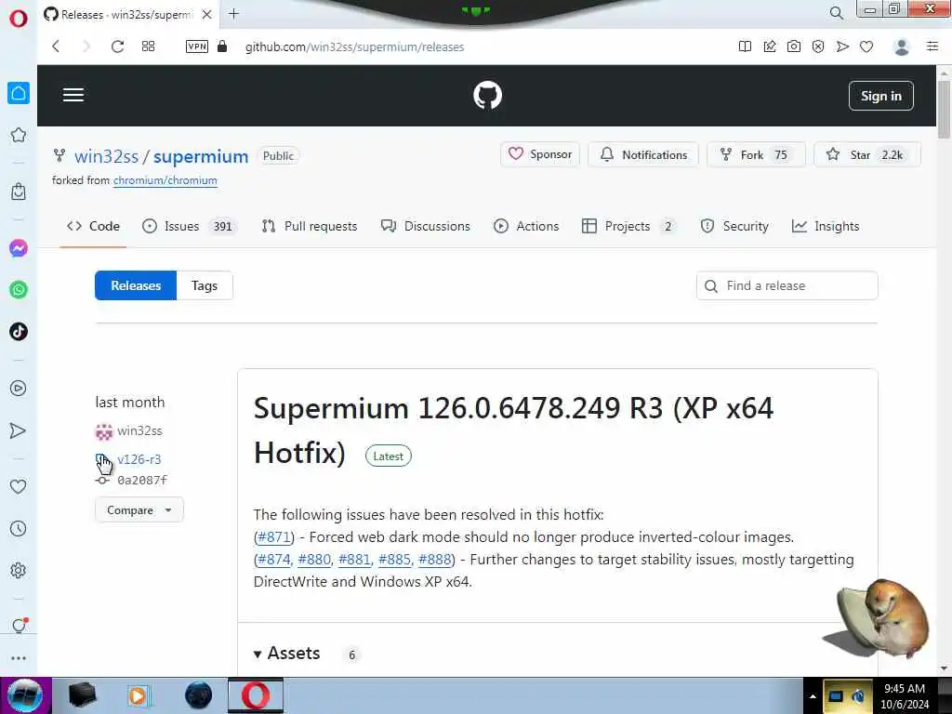Viewport: 952px width, 714px height.
Task: Open the Opera profile avatar
Action: pyautogui.click(x=902, y=46)
